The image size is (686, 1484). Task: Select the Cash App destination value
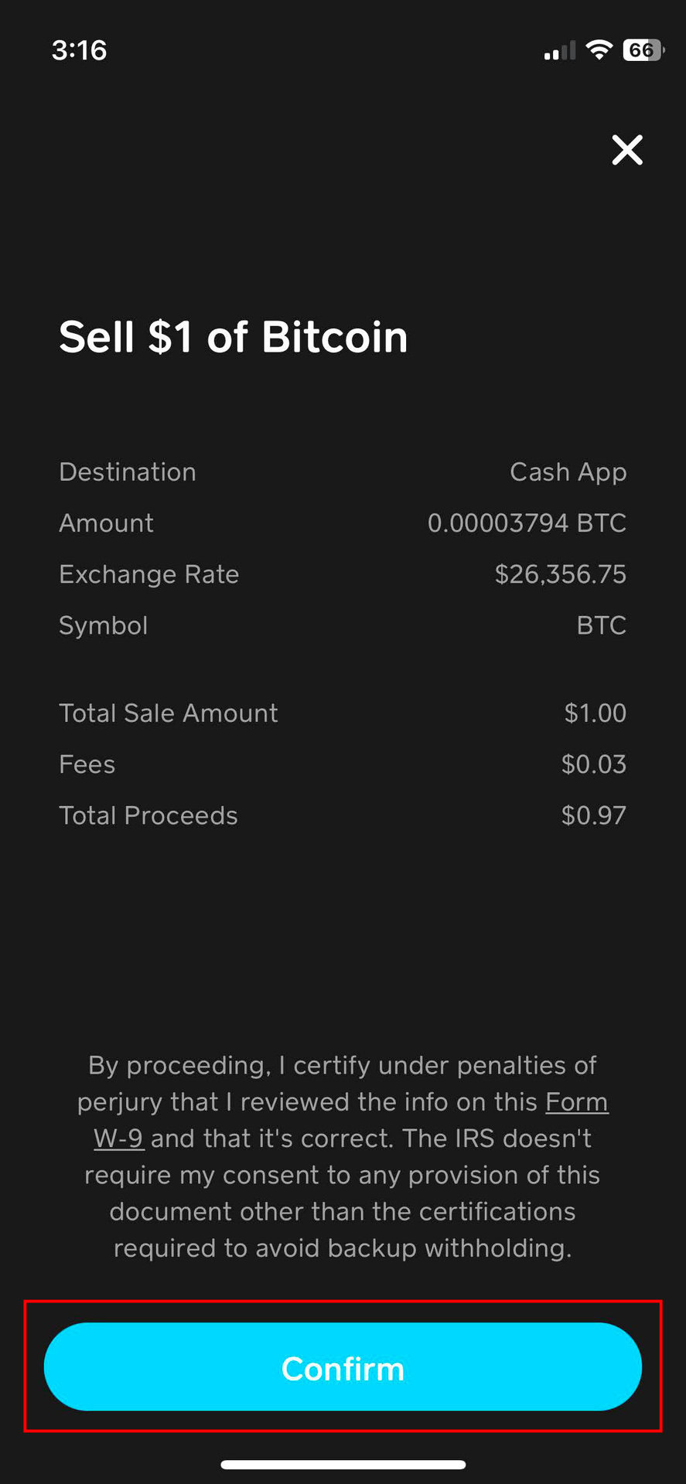568,472
